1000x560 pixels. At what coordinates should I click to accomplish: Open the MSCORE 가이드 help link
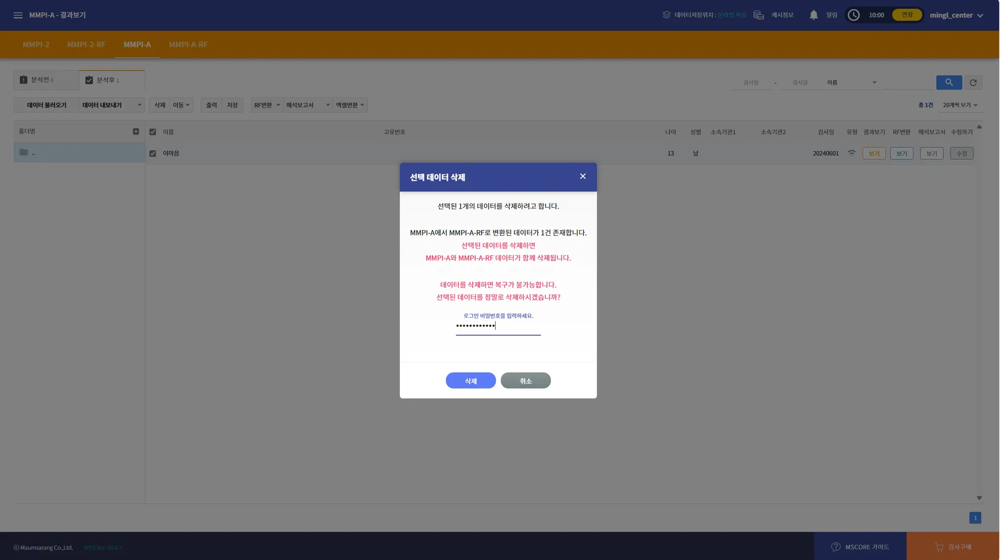point(860,547)
